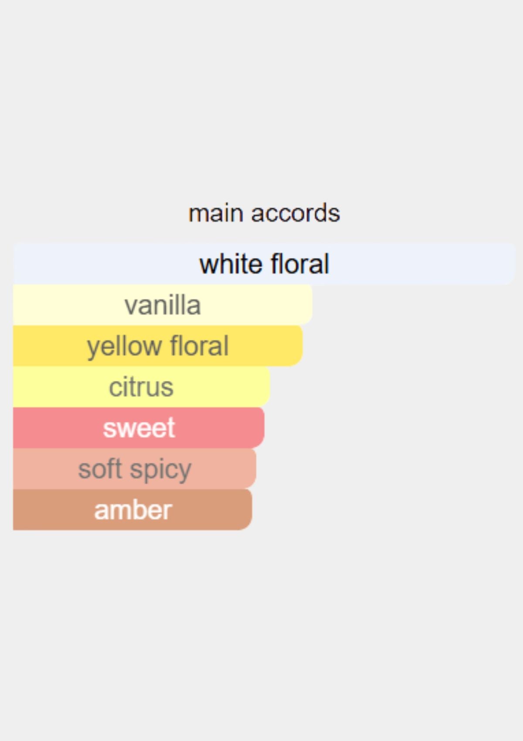Click the "citrus" label text
The height and width of the screenshot is (741, 523).
pyautogui.click(x=141, y=387)
